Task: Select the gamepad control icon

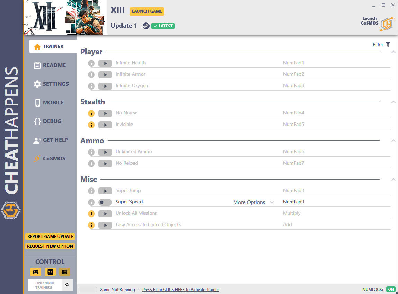Action: pos(36,272)
